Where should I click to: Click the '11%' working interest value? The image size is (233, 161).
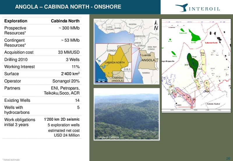[x=76, y=67]
